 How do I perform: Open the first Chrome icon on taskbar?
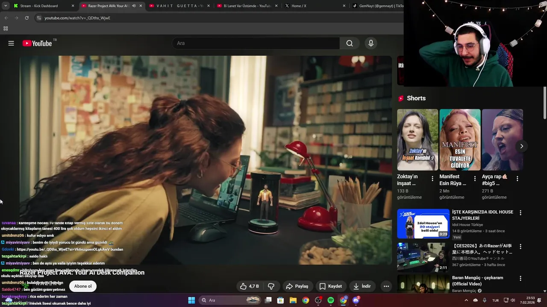click(306, 300)
